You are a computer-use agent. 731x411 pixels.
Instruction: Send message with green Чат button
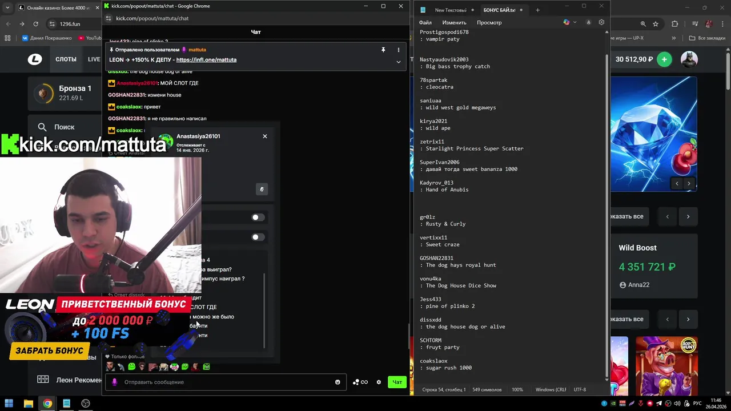(397, 382)
